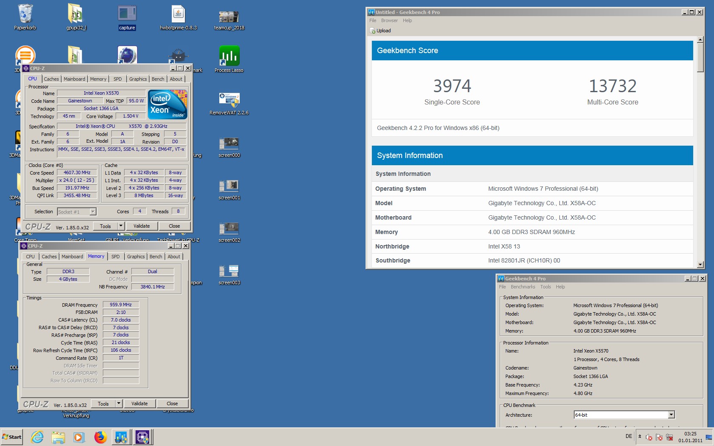Viewport: 714px width, 446px height.
Task: Open the Action Center flag tray icon
Action: tap(659, 437)
